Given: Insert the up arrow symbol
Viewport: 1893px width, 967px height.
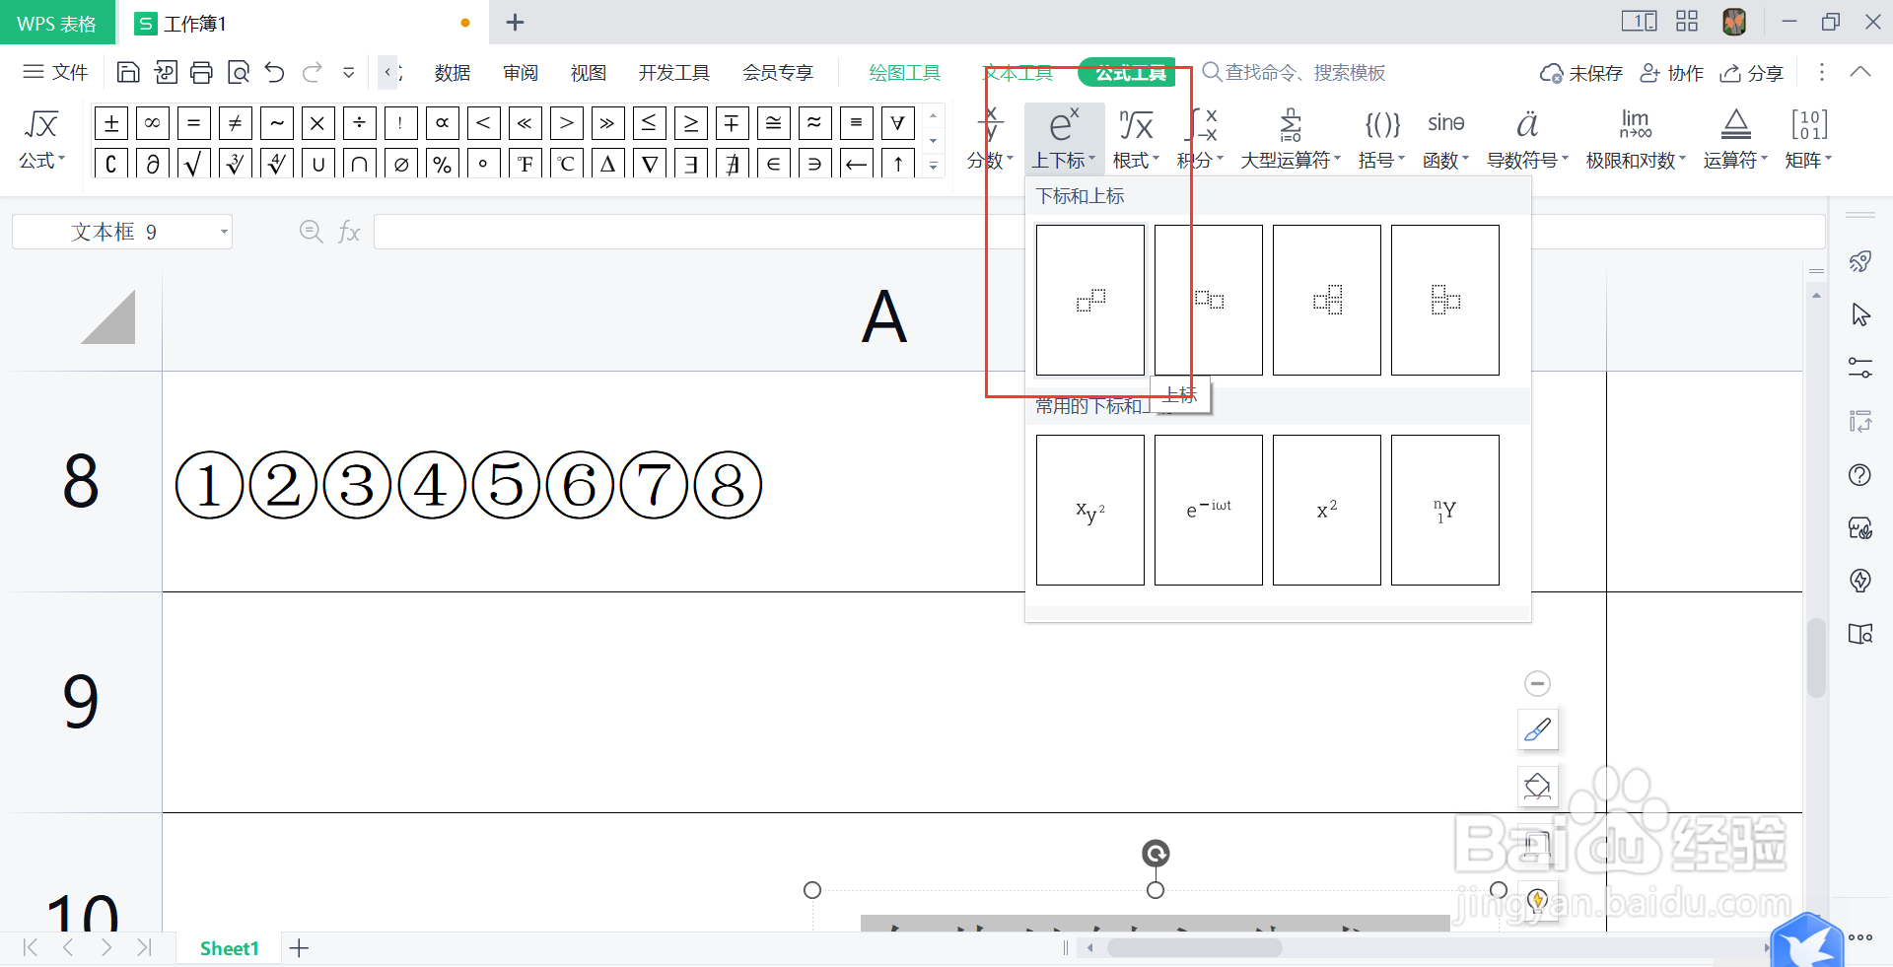Looking at the screenshot, I should pos(898,164).
